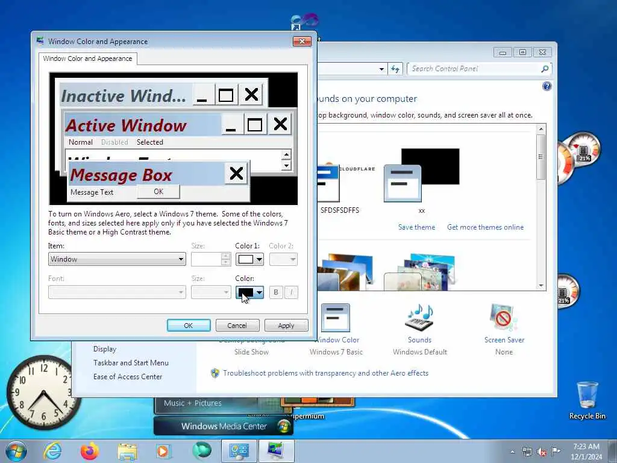Click the Start button orb

point(16,451)
